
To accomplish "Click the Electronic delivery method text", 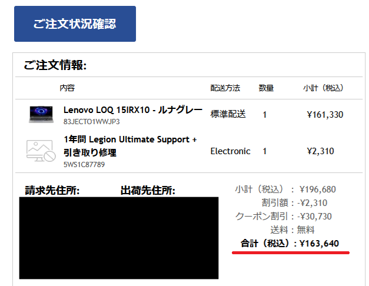I will tap(230, 151).
